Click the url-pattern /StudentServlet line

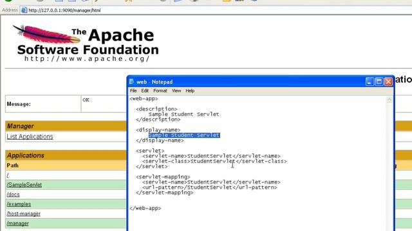click(x=210, y=187)
